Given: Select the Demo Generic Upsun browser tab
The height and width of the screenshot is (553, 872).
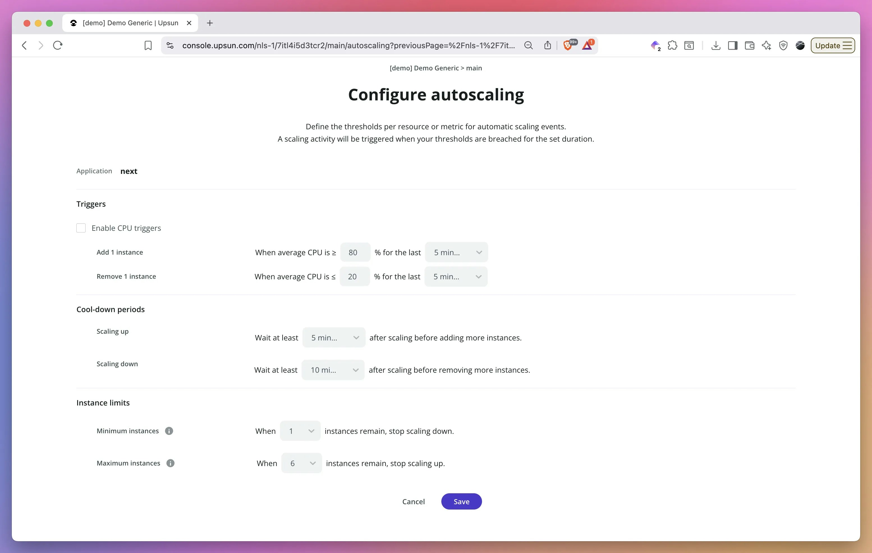Looking at the screenshot, I should pos(130,23).
